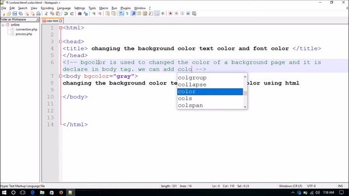Click the Stop Recording macro icon
This screenshot has height=196, width=349.
pos(177,14)
